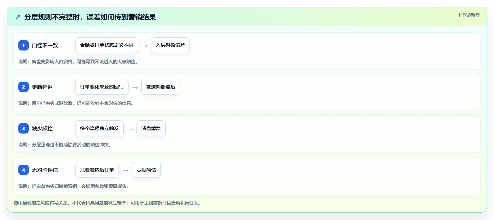Click the 无对照评估 row label

pyautogui.click(x=45, y=170)
